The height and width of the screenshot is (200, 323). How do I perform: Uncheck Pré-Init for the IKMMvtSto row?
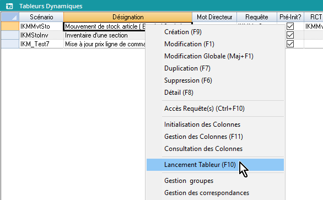[290, 26]
